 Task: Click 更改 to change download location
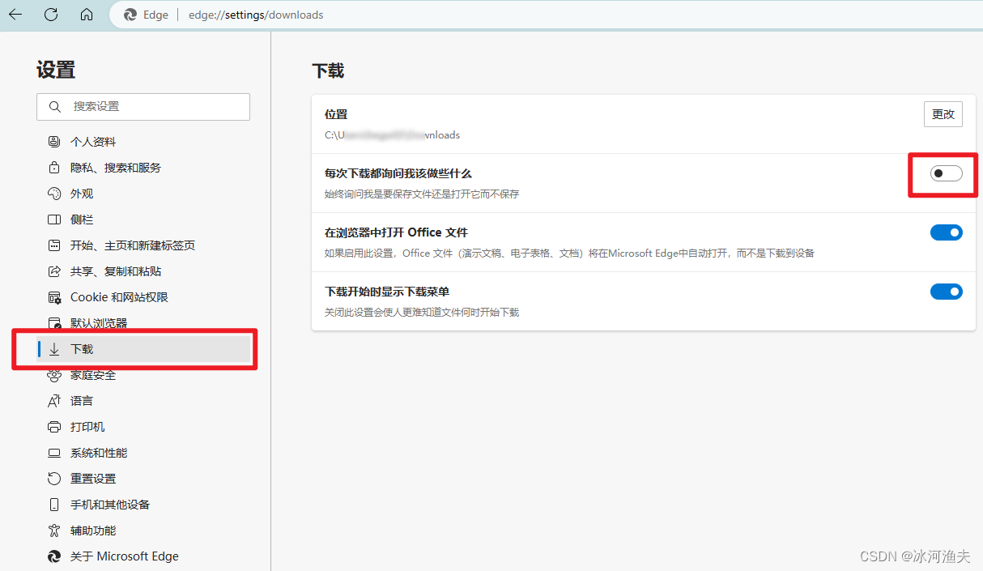[x=943, y=114]
